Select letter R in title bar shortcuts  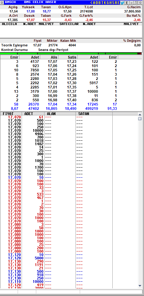[x=116, y=3]
